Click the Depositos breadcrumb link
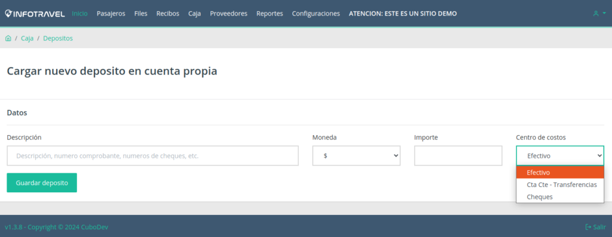The height and width of the screenshot is (237, 612). pyautogui.click(x=58, y=38)
